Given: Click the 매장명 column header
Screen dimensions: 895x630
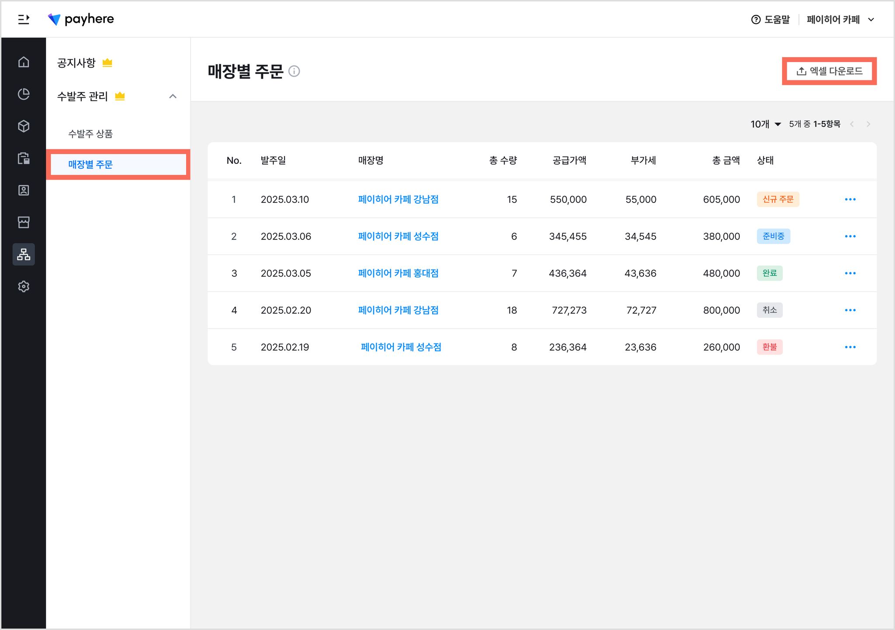Looking at the screenshot, I should [371, 160].
